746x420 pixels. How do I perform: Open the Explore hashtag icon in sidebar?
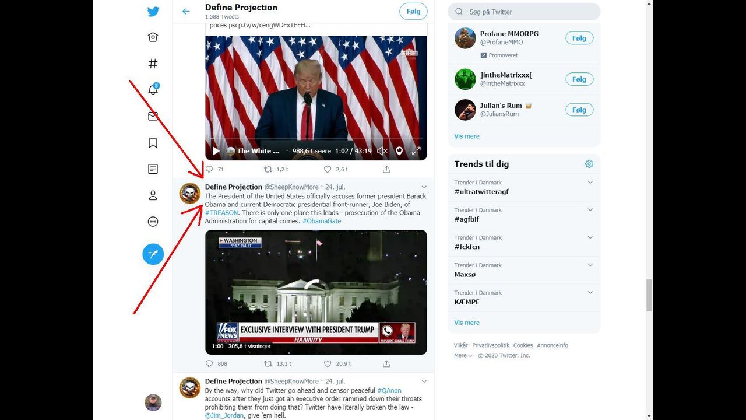coord(153,64)
